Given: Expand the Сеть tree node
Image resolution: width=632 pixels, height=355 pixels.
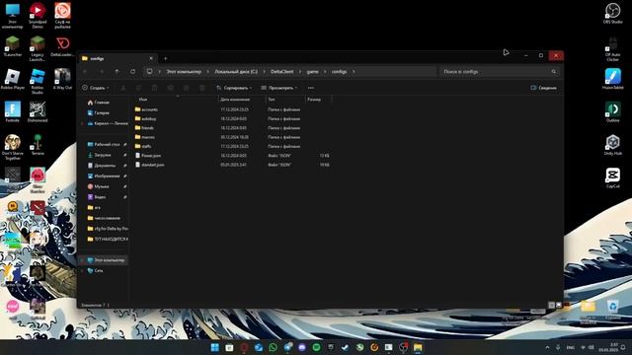Looking at the screenshot, I should pos(83,271).
